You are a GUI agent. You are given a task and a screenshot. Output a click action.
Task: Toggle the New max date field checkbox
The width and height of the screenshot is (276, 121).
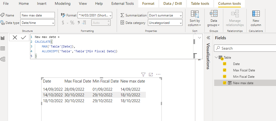click(x=224, y=83)
